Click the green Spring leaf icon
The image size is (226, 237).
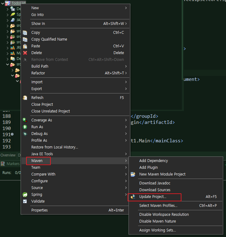[25, 195]
